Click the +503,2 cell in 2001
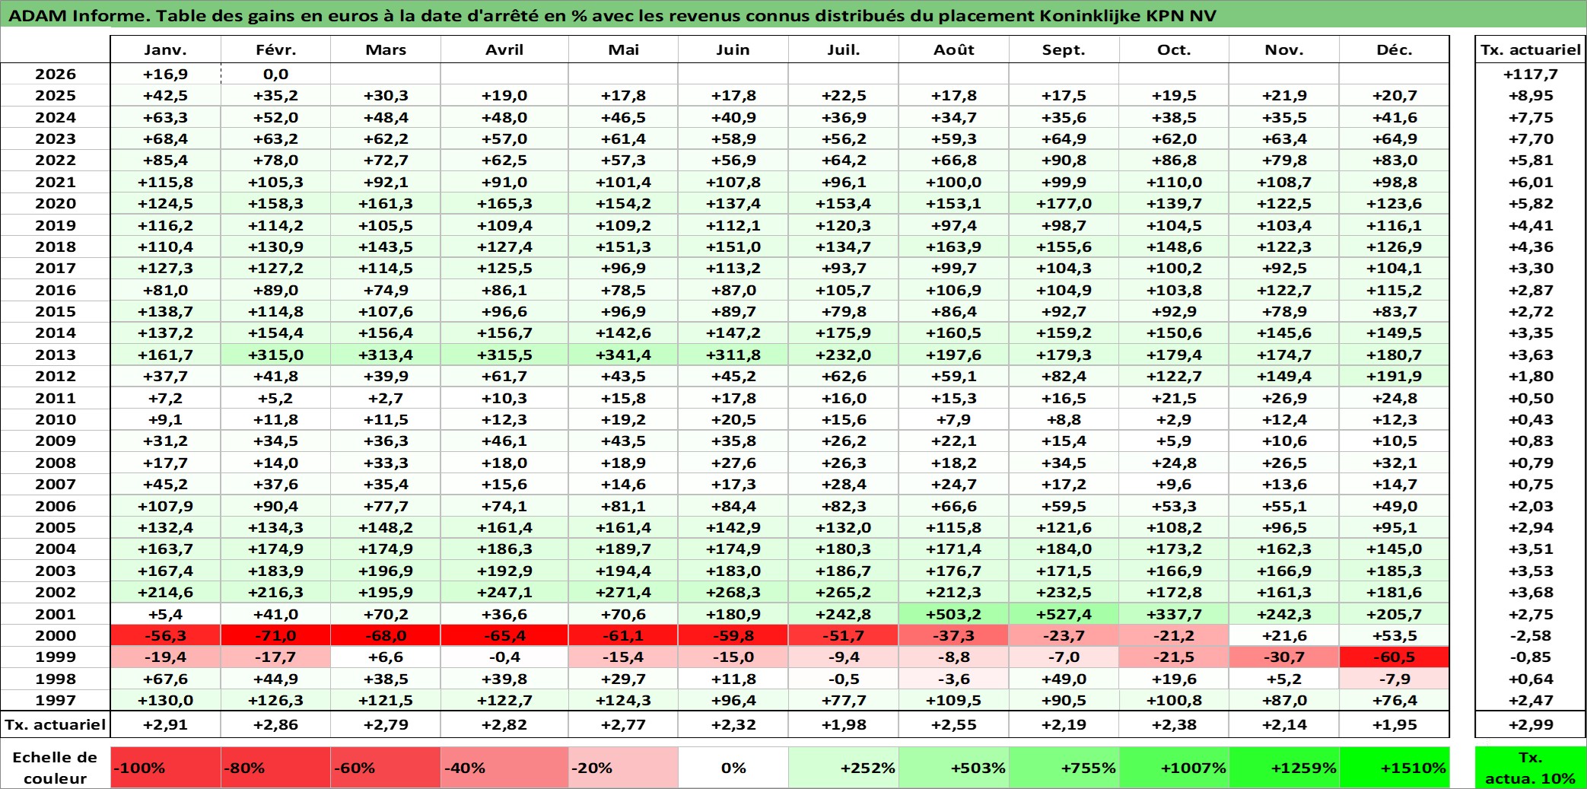The image size is (1587, 789). click(954, 614)
